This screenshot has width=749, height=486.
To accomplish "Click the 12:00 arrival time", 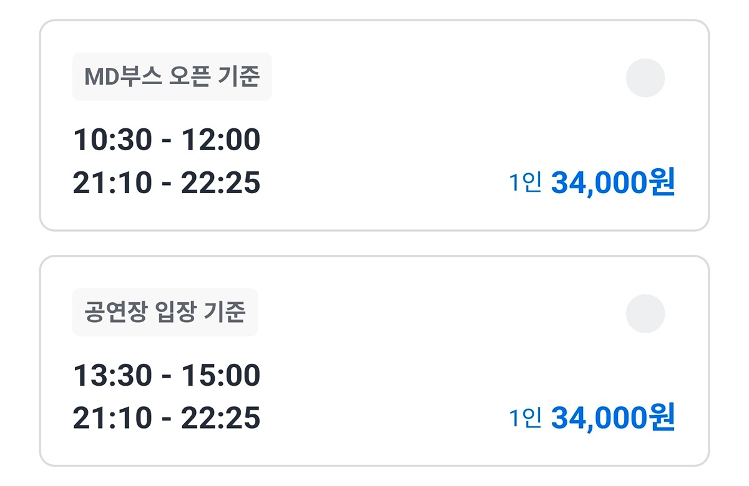I will (x=220, y=140).
